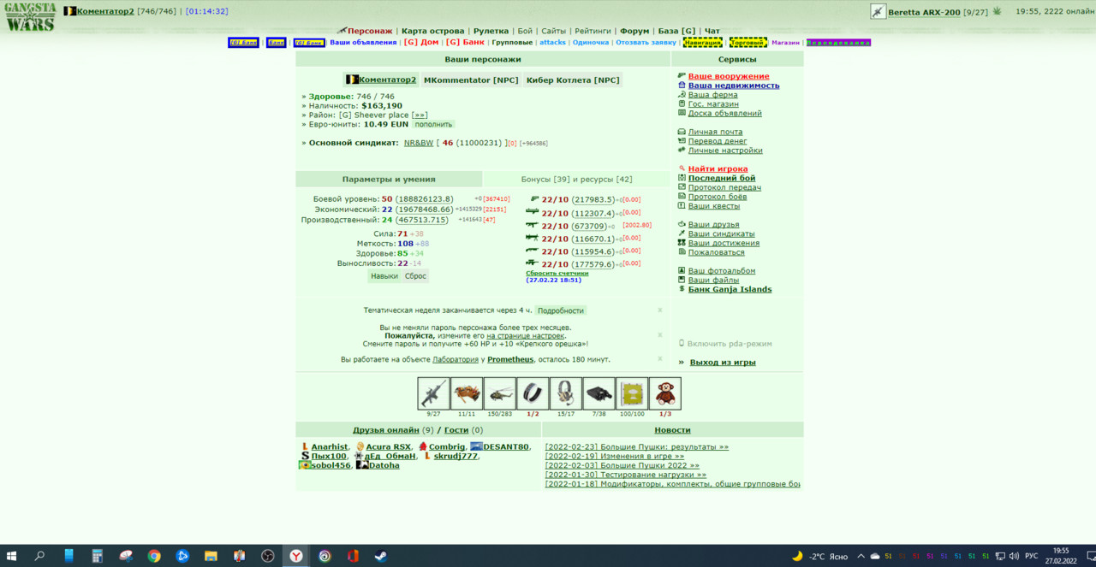Select the MKommentator [NPC] character tab
The height and width of the screenshot is (567, 1096).
471,80
